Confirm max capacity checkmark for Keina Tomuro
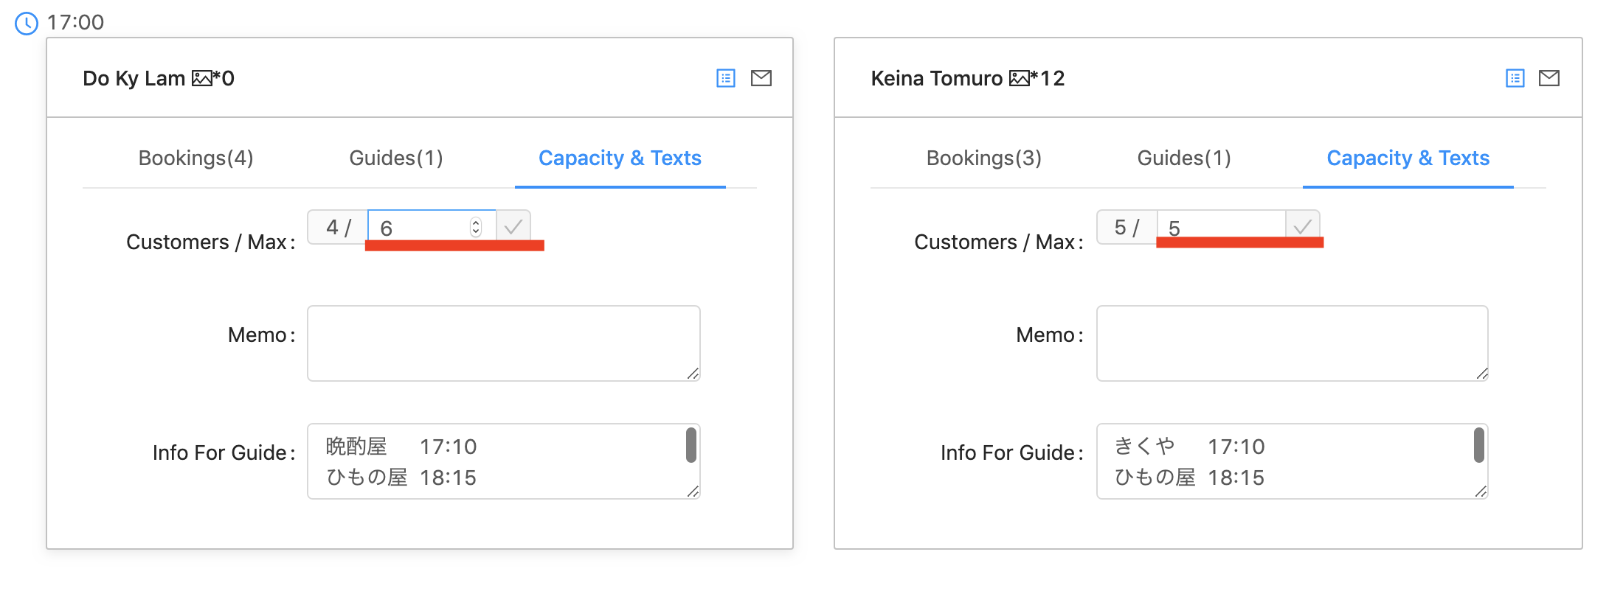 click(1303, 225)
